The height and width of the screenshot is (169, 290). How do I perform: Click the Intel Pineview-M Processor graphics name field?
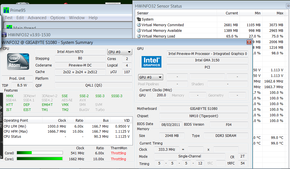(208, 54)
